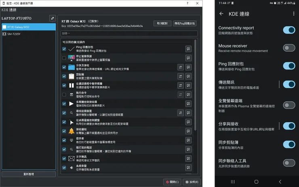Click the 重新整理 refresh button
The height and width of the screenshot is (187, 299).
pyautogui.click(x=29, y=174)
